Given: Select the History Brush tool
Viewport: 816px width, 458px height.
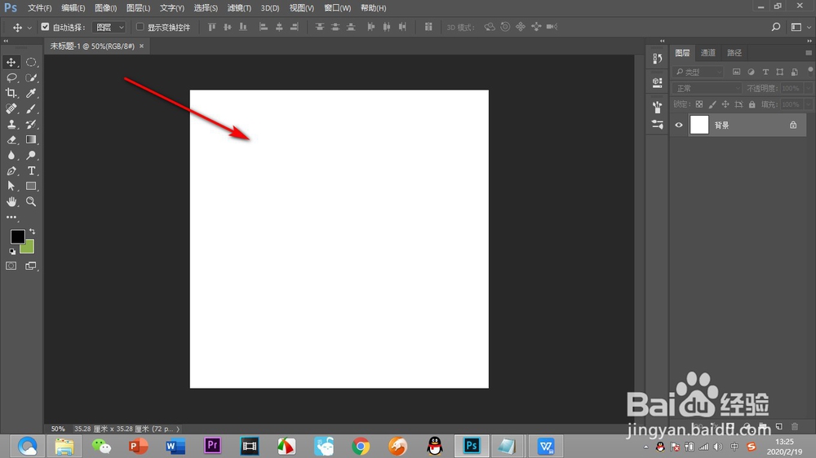Looking at the screenshot, I should (x=31, y=124).
